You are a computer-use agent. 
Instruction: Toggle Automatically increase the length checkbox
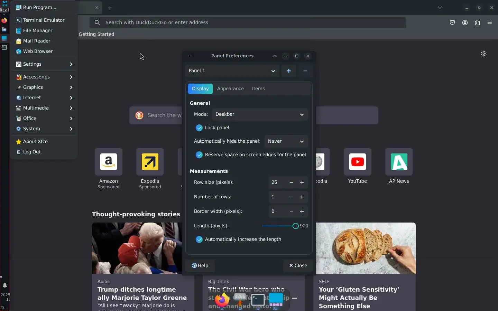point(199,239)
